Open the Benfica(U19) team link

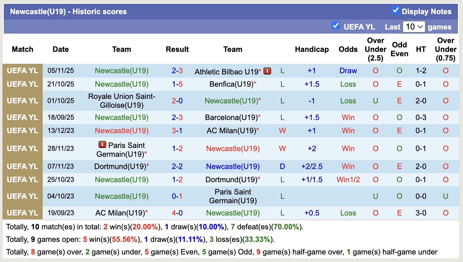tap(231, 84)
